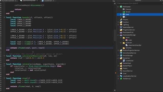Close the LocalScript tab
Image resolution: width=163 pixels, height=92 pixels.
click(x=53, y=1)
